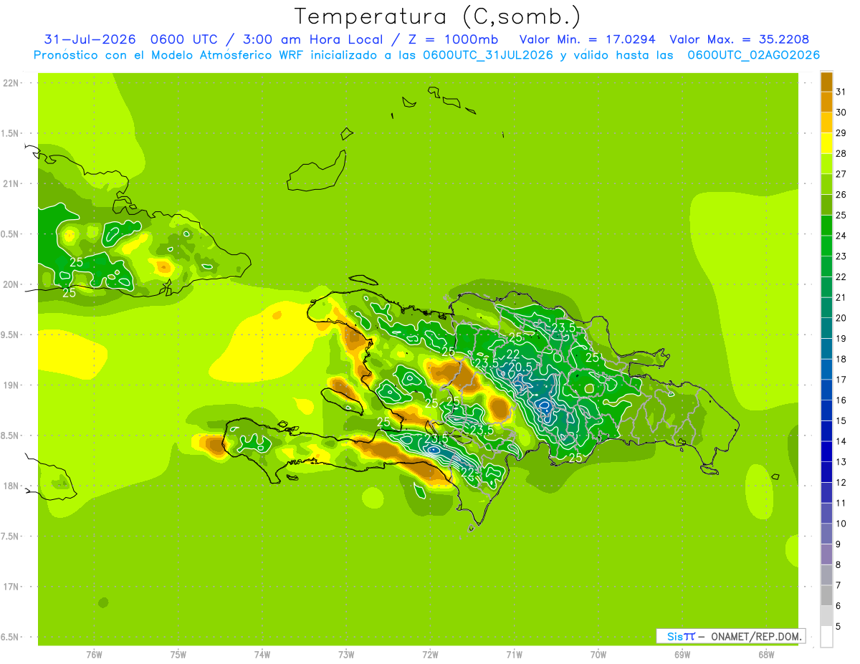Viewport: 860px width, 664px height.
Task: Click the dark brown swatch above legend value 31
Action: pyautogui.click(x=826, y=81)
